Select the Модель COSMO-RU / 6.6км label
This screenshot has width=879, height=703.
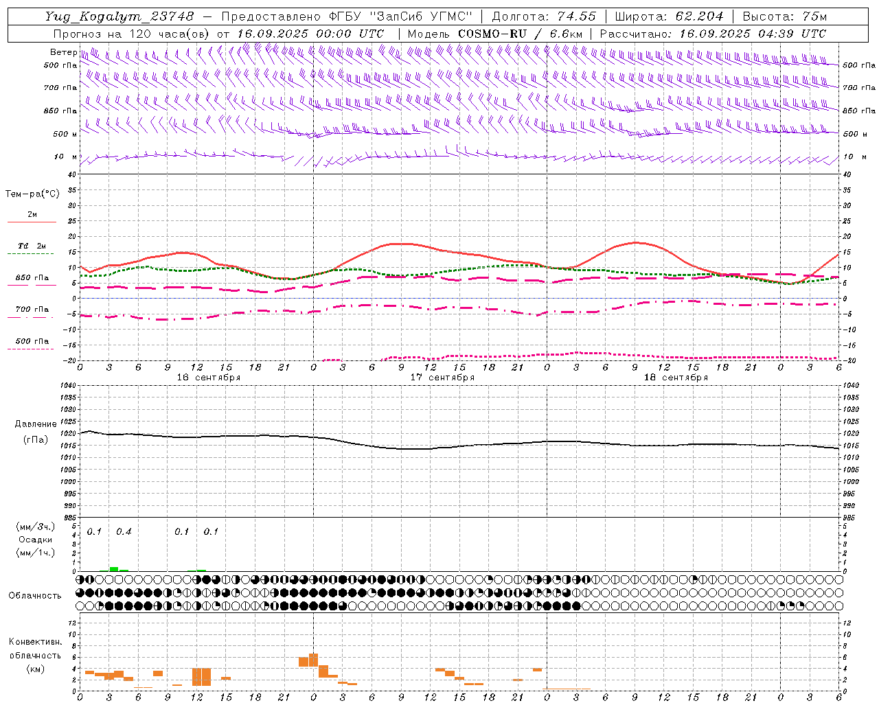click(x=495, y=34)
